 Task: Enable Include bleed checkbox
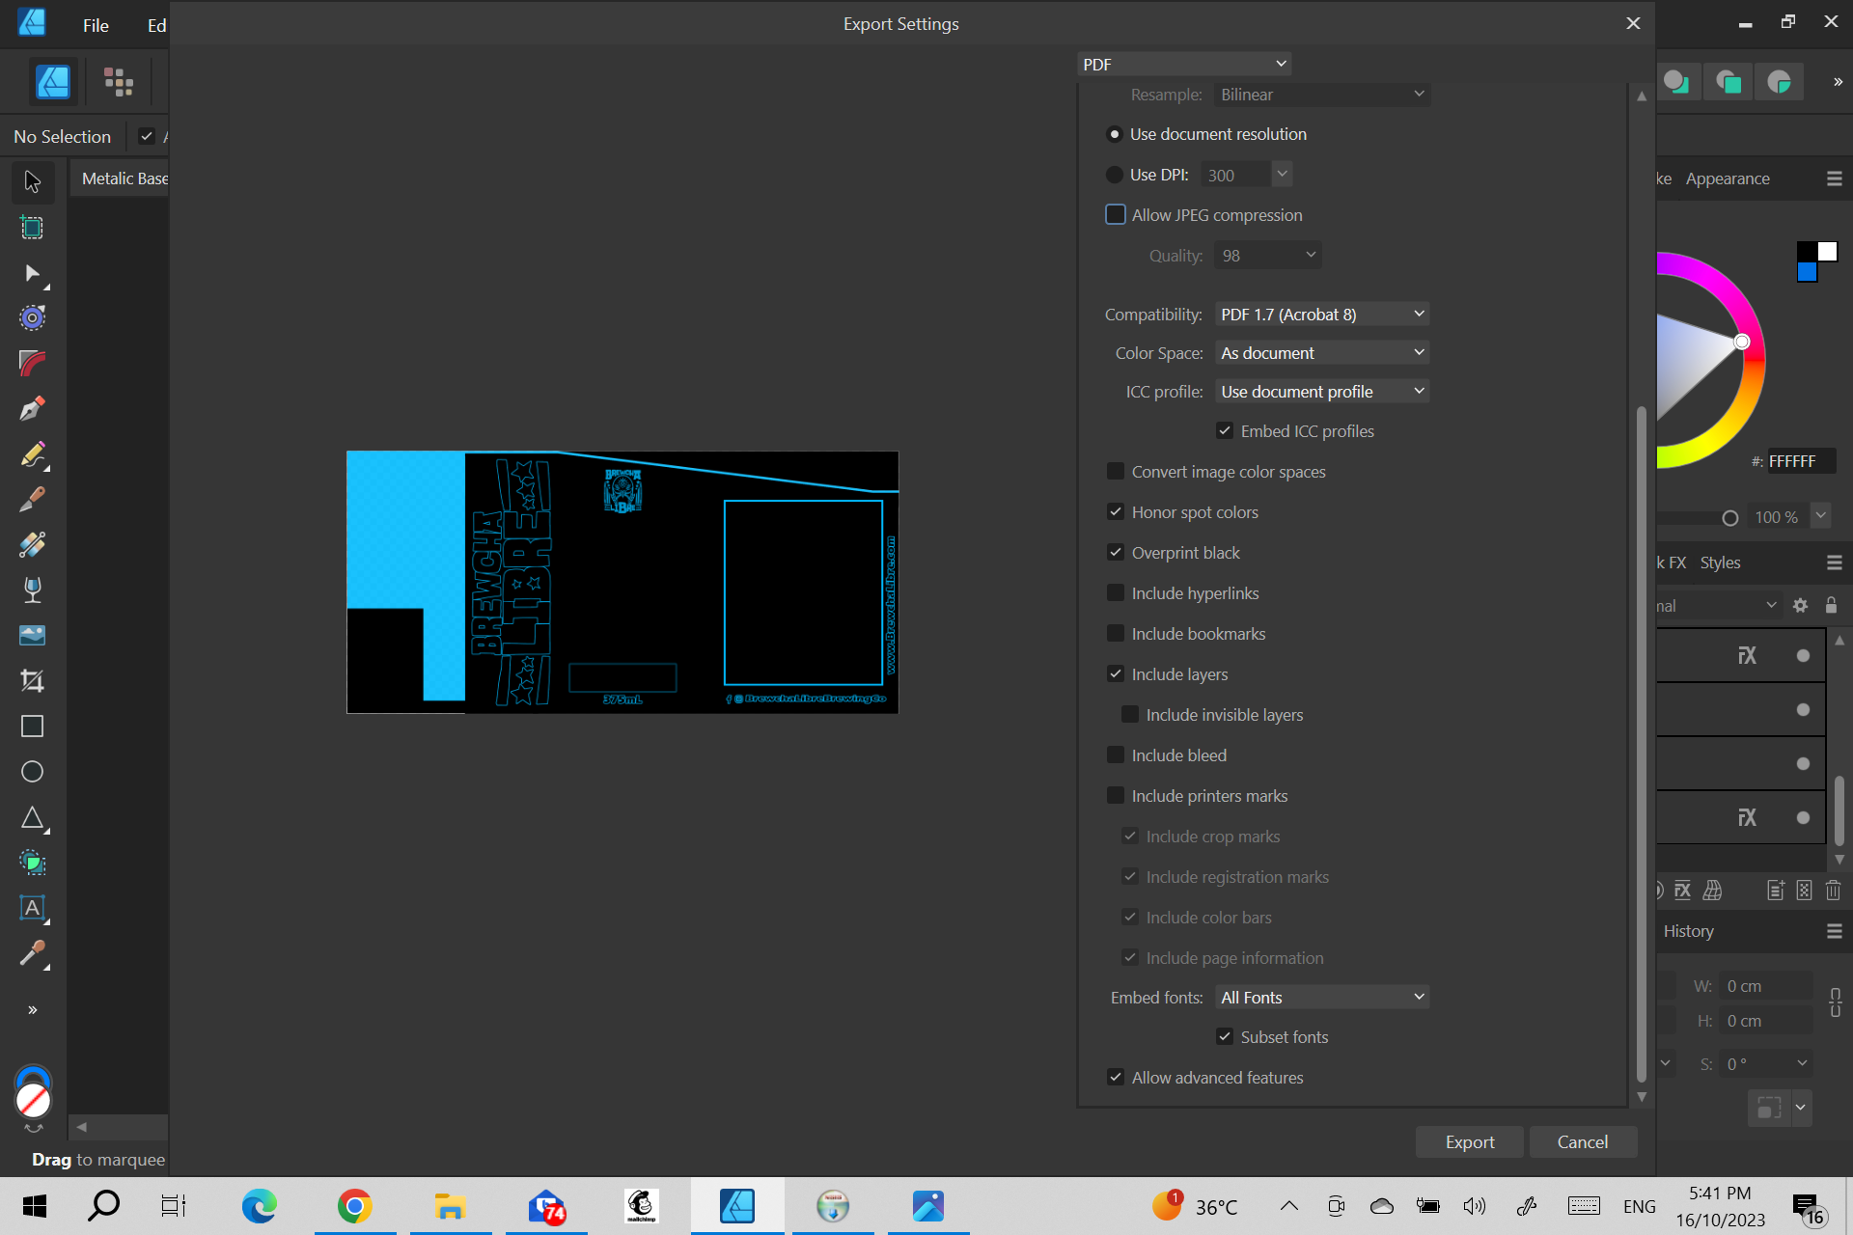[1116, 755]
